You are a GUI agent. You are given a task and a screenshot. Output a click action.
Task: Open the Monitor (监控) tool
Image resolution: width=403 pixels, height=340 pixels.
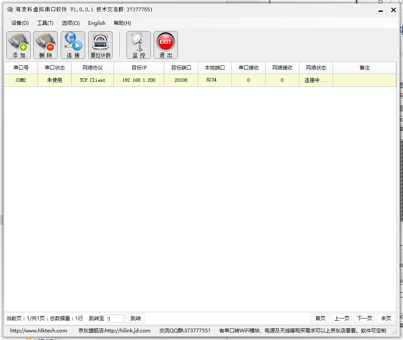point(139,45)
